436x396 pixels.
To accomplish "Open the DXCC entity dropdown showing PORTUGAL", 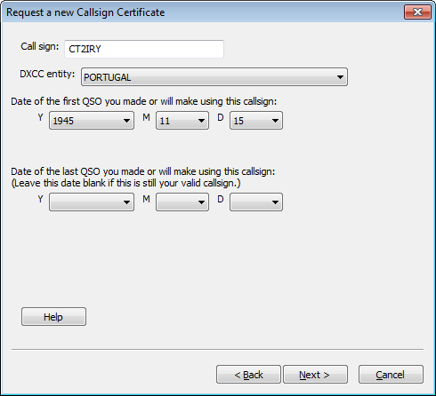I will (214, 77).
